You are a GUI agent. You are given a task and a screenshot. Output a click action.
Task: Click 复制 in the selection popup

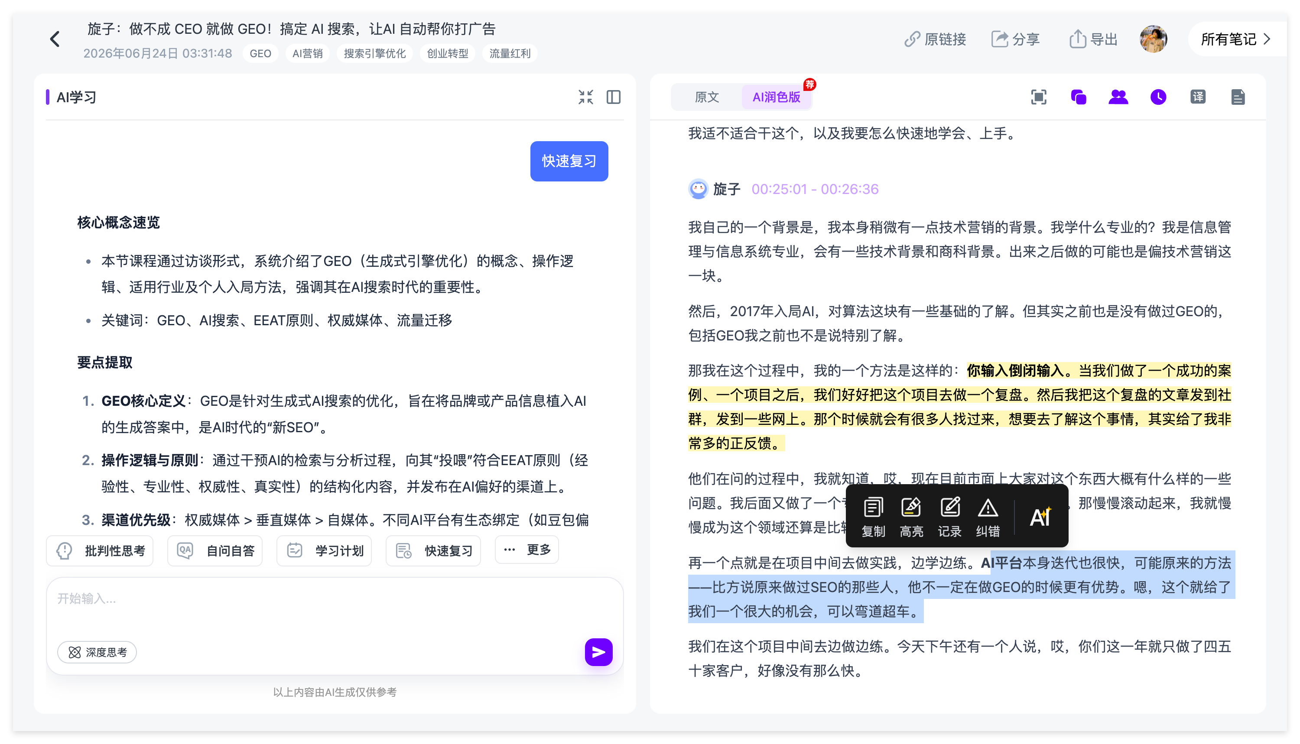pos(873,517)
